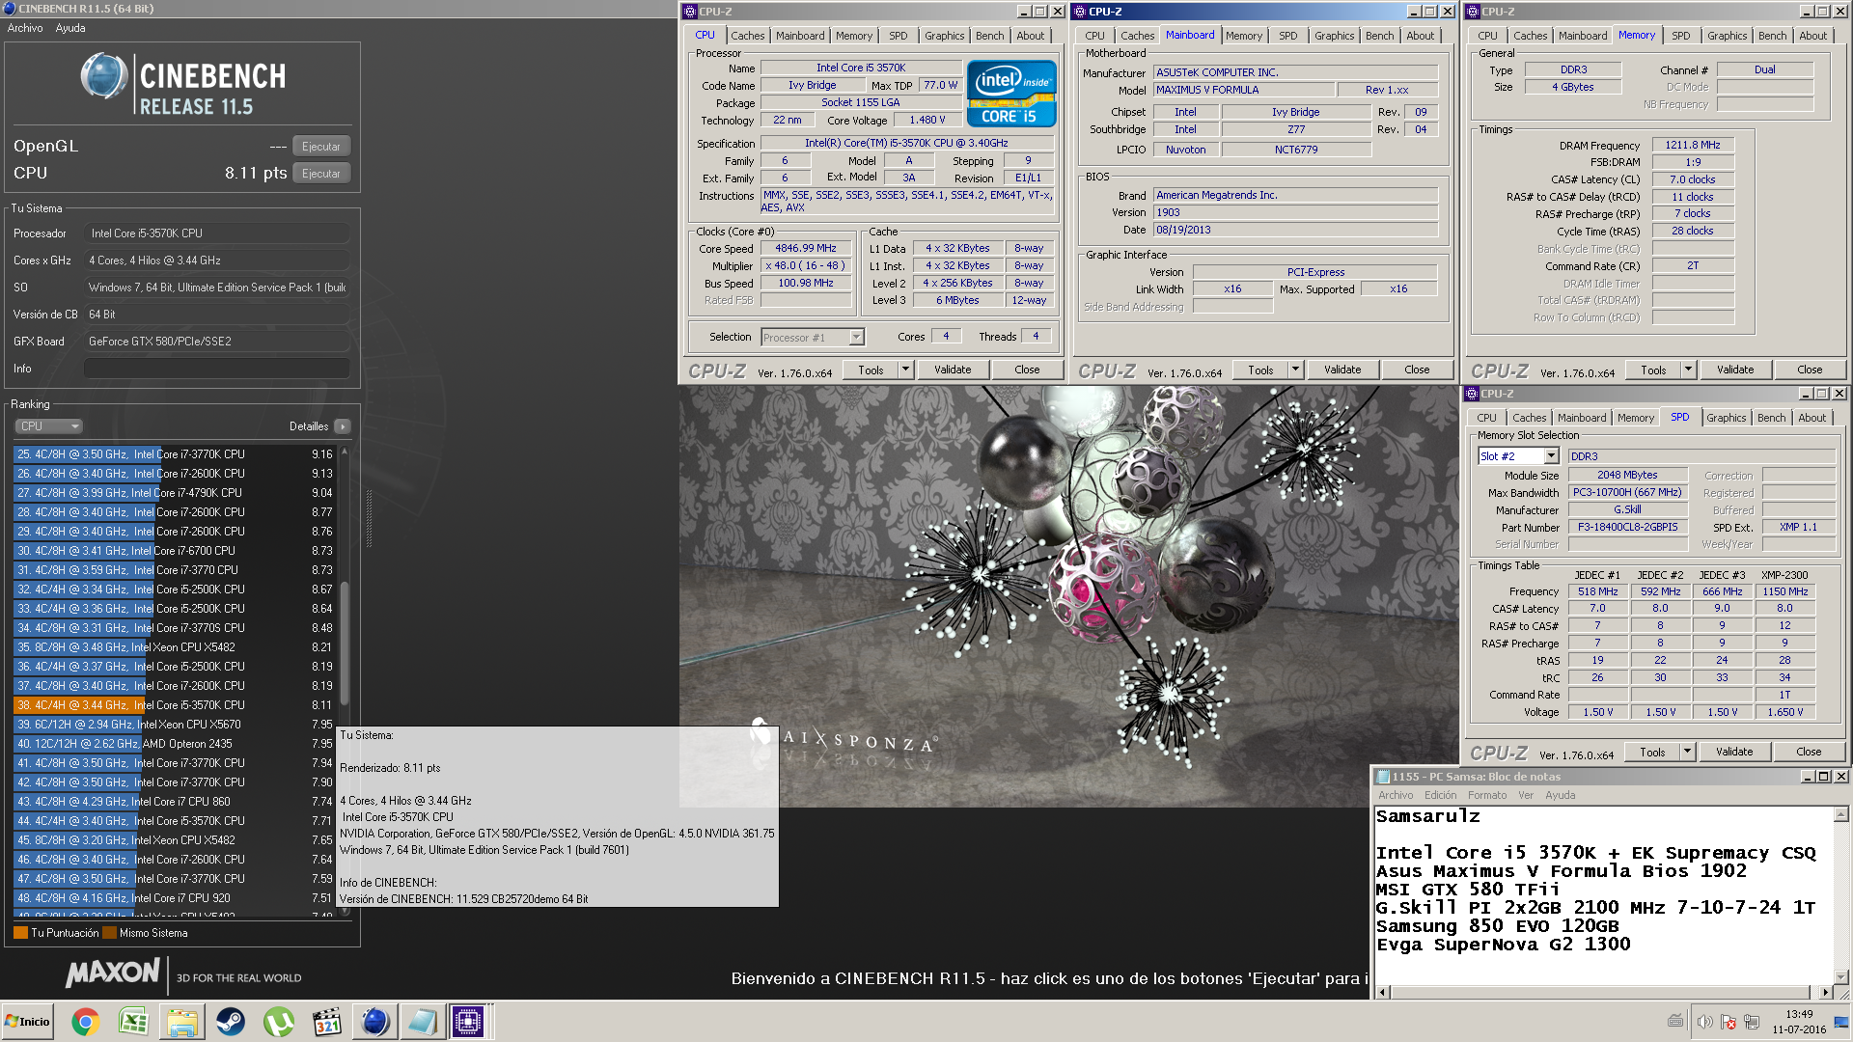The width and height of the screenshot is (1853, 1042).
Task: Click Notepad horizontal scroll left arrow
Action: point(1383,992)
